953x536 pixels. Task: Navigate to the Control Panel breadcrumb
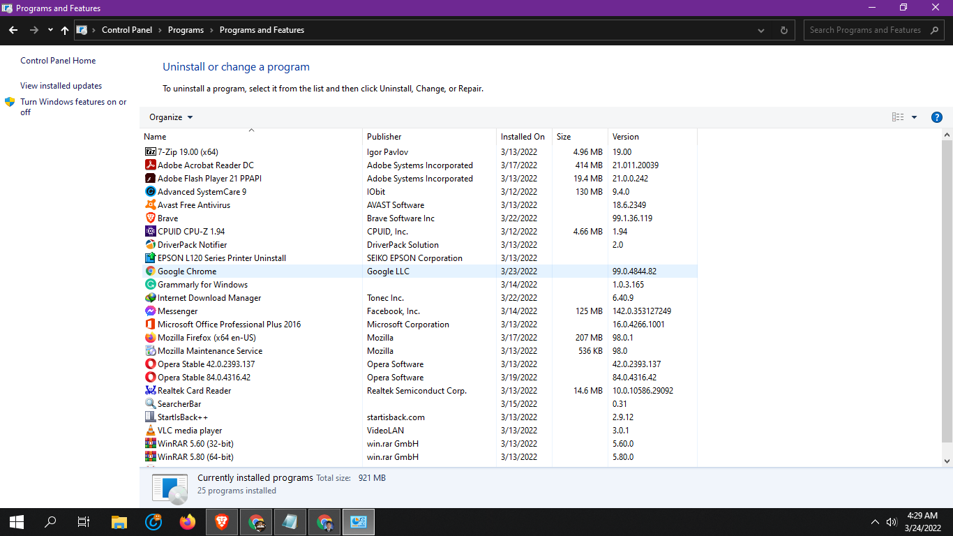pyautogui.click(x=127, y=30)
